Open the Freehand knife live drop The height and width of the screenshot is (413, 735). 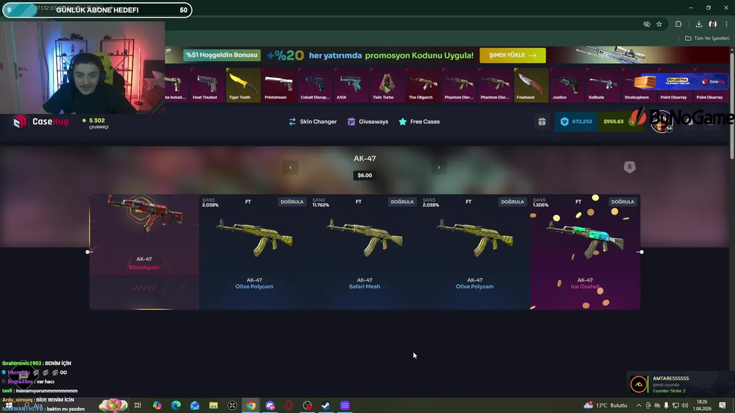[531, 85]
